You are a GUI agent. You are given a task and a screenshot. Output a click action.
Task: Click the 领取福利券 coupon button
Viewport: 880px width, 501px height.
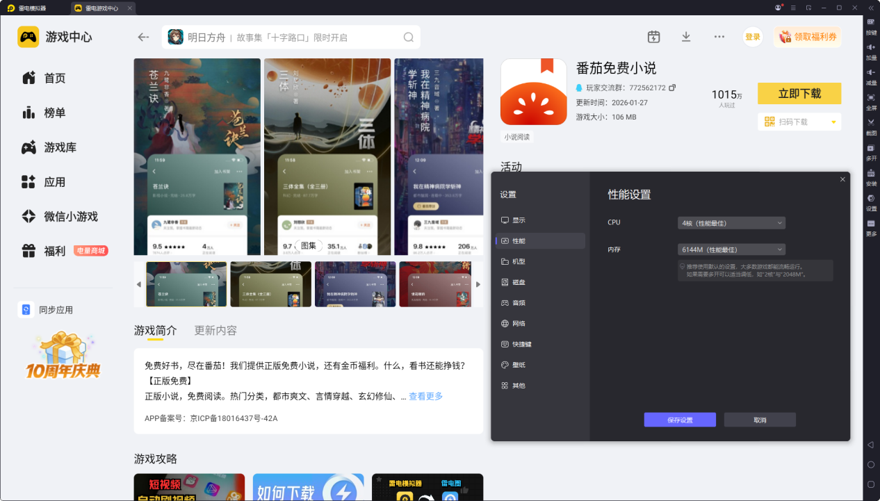click(x=807, y=37)
